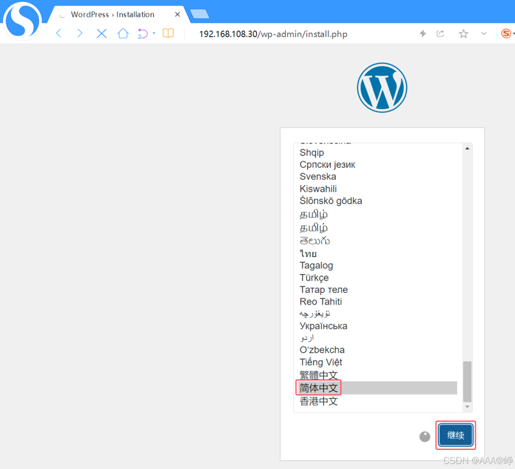Expand the restore-tab dropdown arrow

(154, 33)
